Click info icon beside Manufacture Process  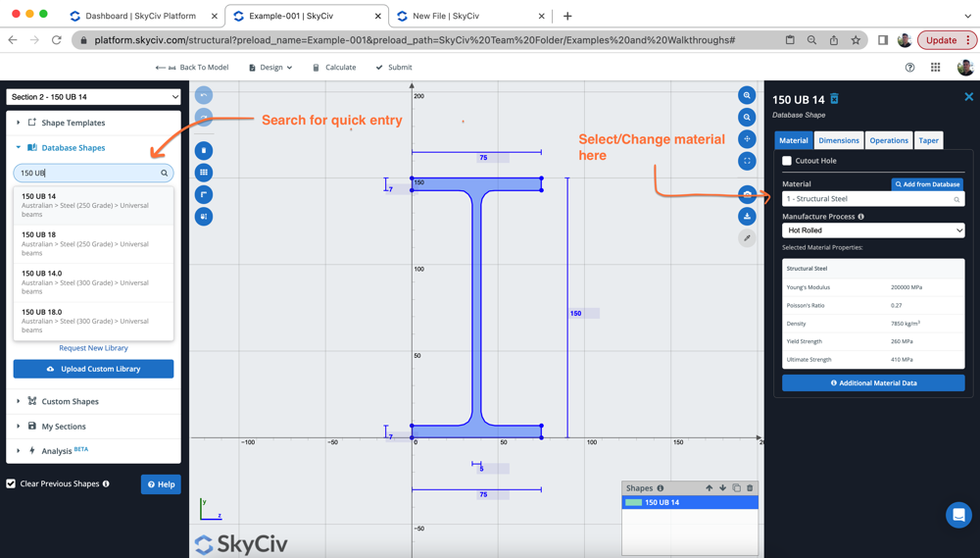[861, 217]
